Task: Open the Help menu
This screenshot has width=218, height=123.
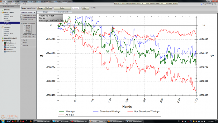Action: tap(25, 4)
